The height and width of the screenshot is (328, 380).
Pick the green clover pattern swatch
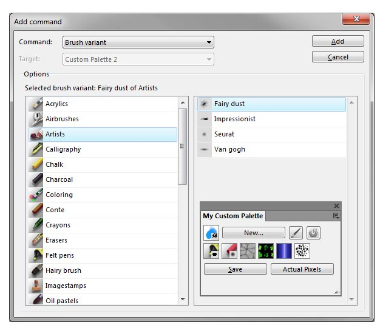tap(266, 251)
